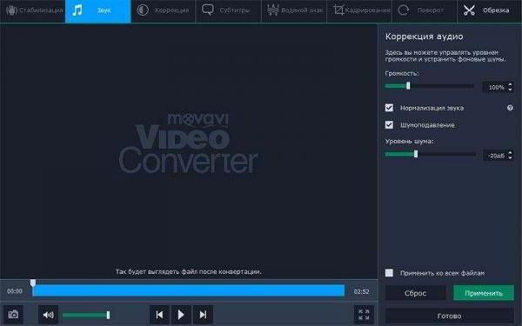The image size is (522, 326).
Task: Toggle the Шумоподавление checkbox
Action: coord(389,124)
